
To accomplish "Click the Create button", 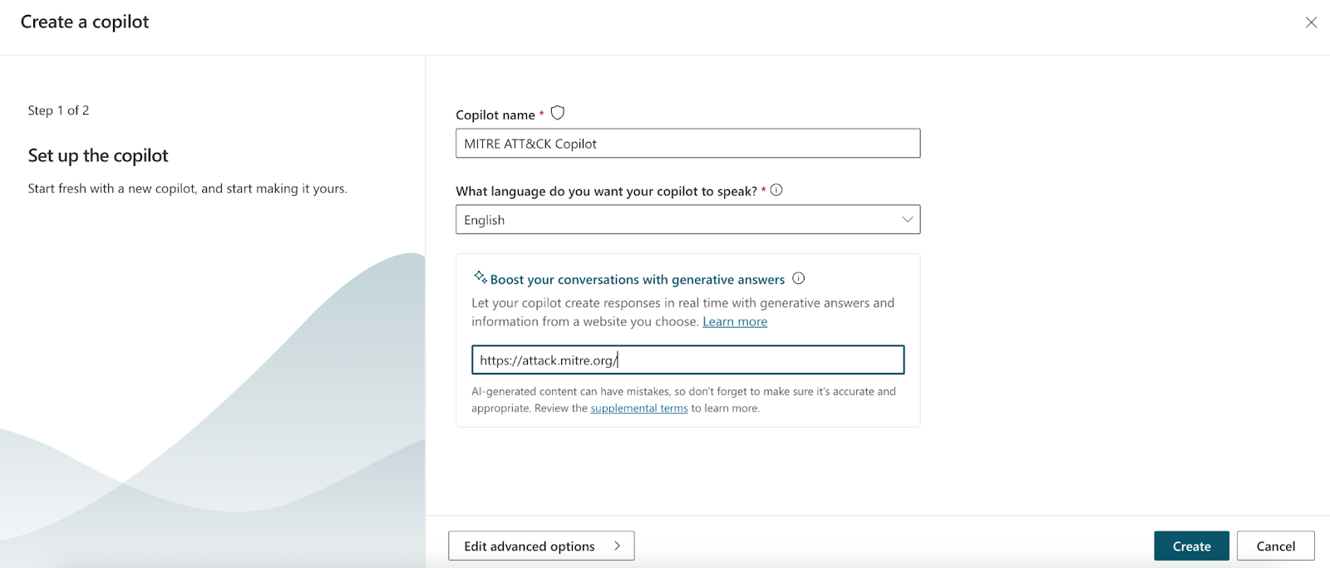I will (1191, 546).
